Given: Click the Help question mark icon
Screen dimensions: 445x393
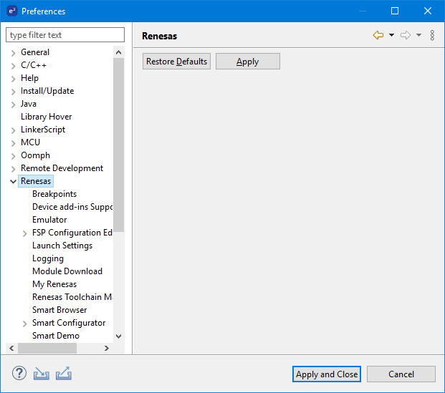Looking at the screenshot, I should (19, 374).
